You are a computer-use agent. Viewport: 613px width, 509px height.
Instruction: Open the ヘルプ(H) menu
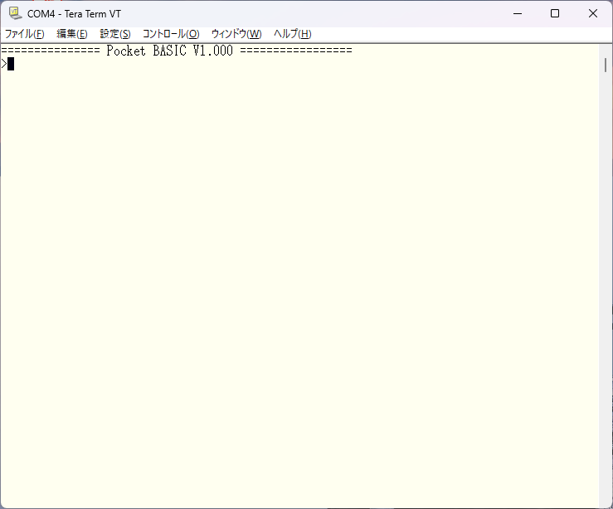(293, 34)
